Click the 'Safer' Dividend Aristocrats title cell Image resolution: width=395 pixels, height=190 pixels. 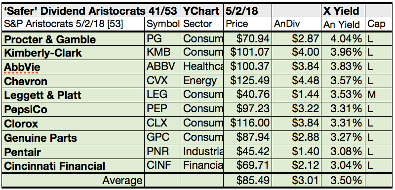tap(91, 11)
